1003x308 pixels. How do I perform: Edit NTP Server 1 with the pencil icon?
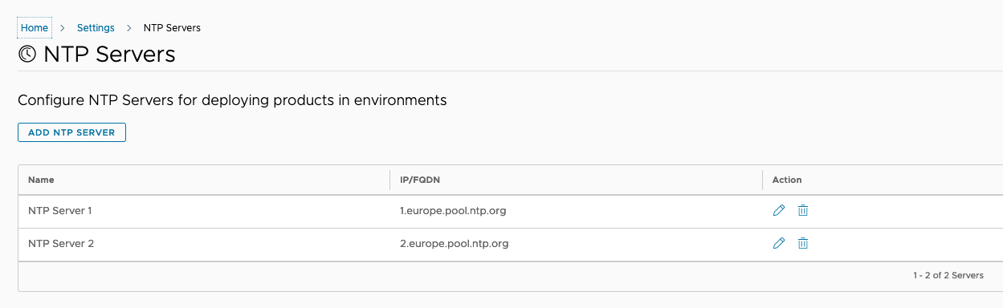[x=778, y=211]
